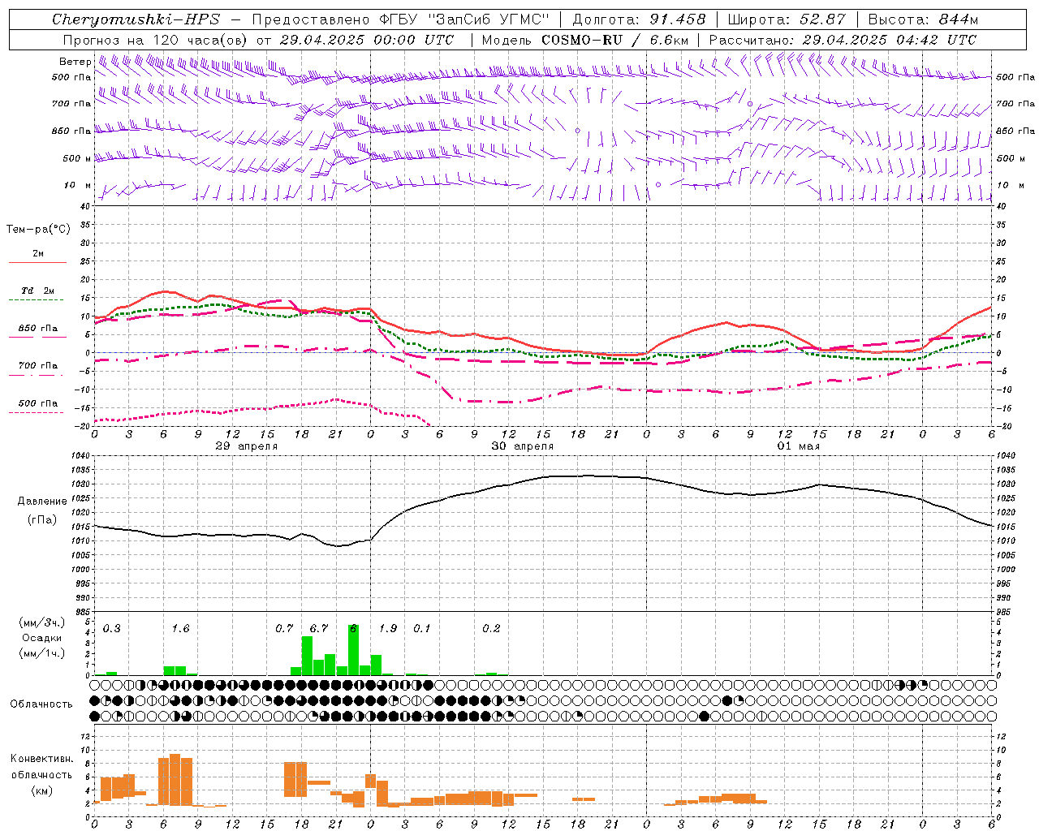Click the 0.2 three-hour precipitation value
This screenshot has height=831, width=1039.
tap(491, 629)
